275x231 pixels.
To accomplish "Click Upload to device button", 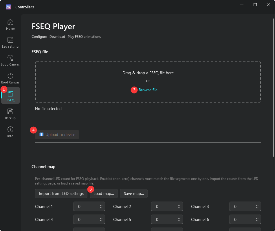I will pos(57,135).
